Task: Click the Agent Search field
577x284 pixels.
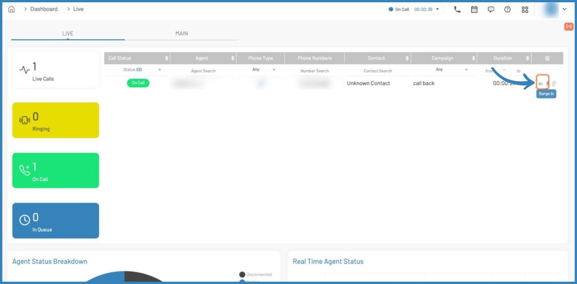Action: click(x=203, y=71)
